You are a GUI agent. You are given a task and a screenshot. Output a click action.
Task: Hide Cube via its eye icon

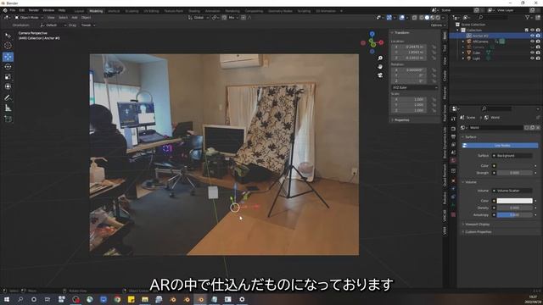point(532,53)
